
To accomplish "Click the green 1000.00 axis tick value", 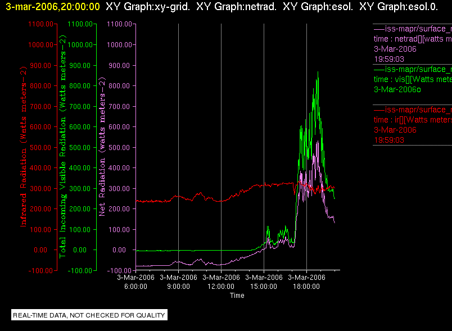I will (x=80, y=45).
